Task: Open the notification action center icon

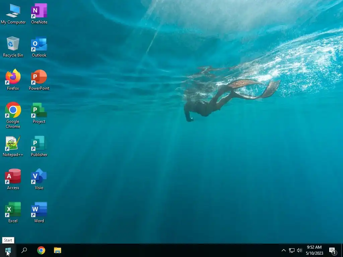Action: tap(333, 250)
